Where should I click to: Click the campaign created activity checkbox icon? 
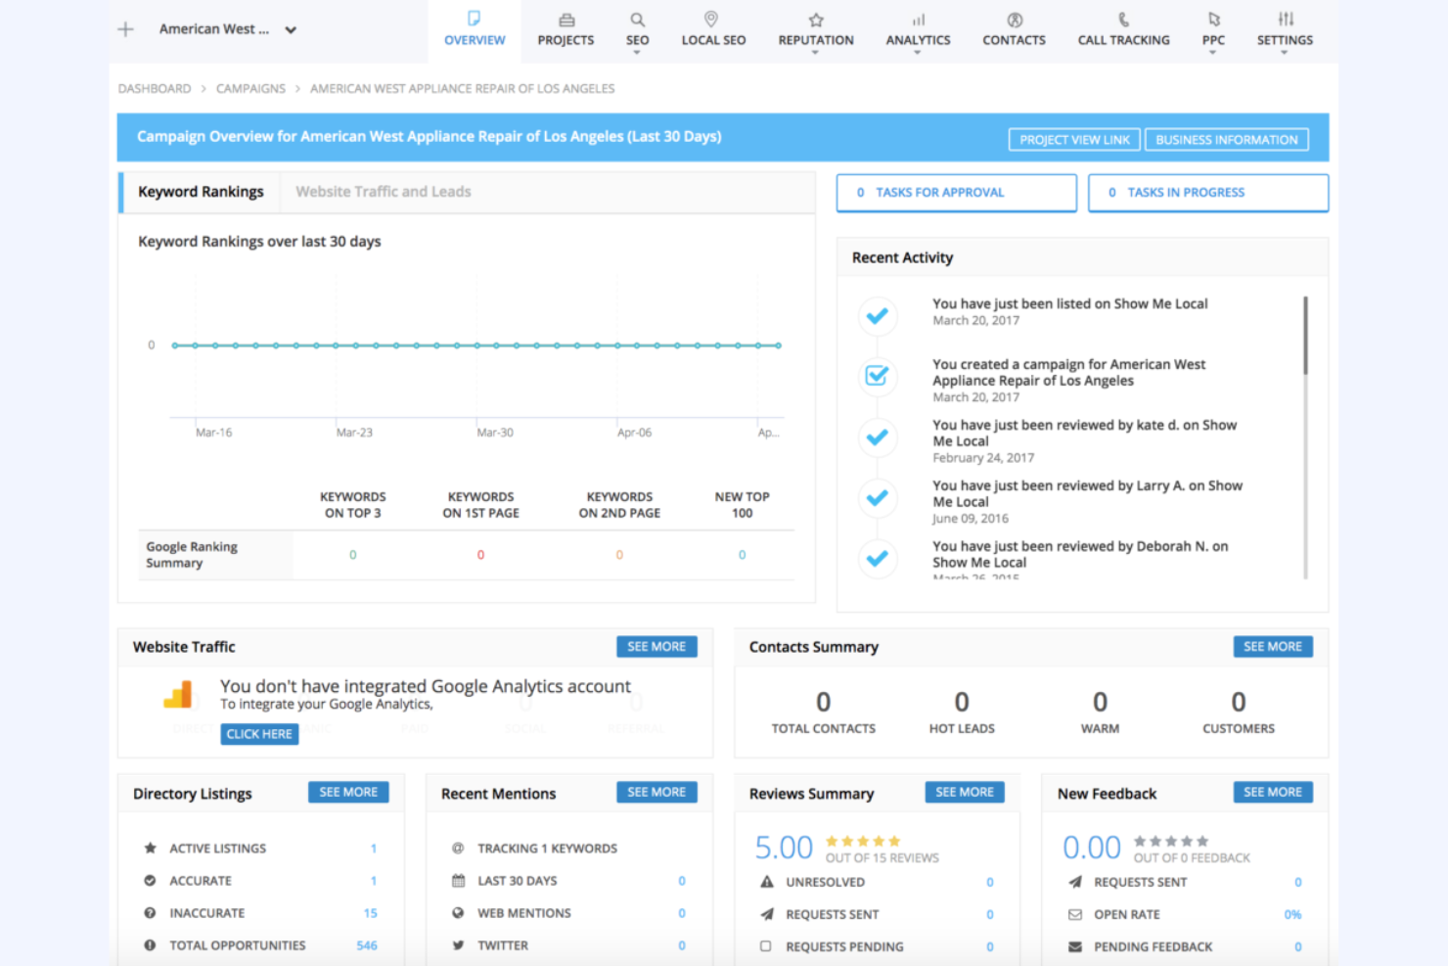click(878, 376)
